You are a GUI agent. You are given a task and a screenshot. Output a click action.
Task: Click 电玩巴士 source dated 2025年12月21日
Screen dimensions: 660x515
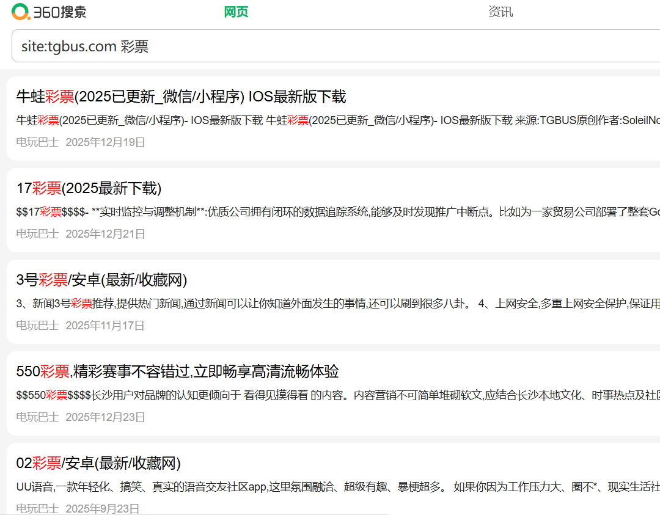(x=37, y=234)
